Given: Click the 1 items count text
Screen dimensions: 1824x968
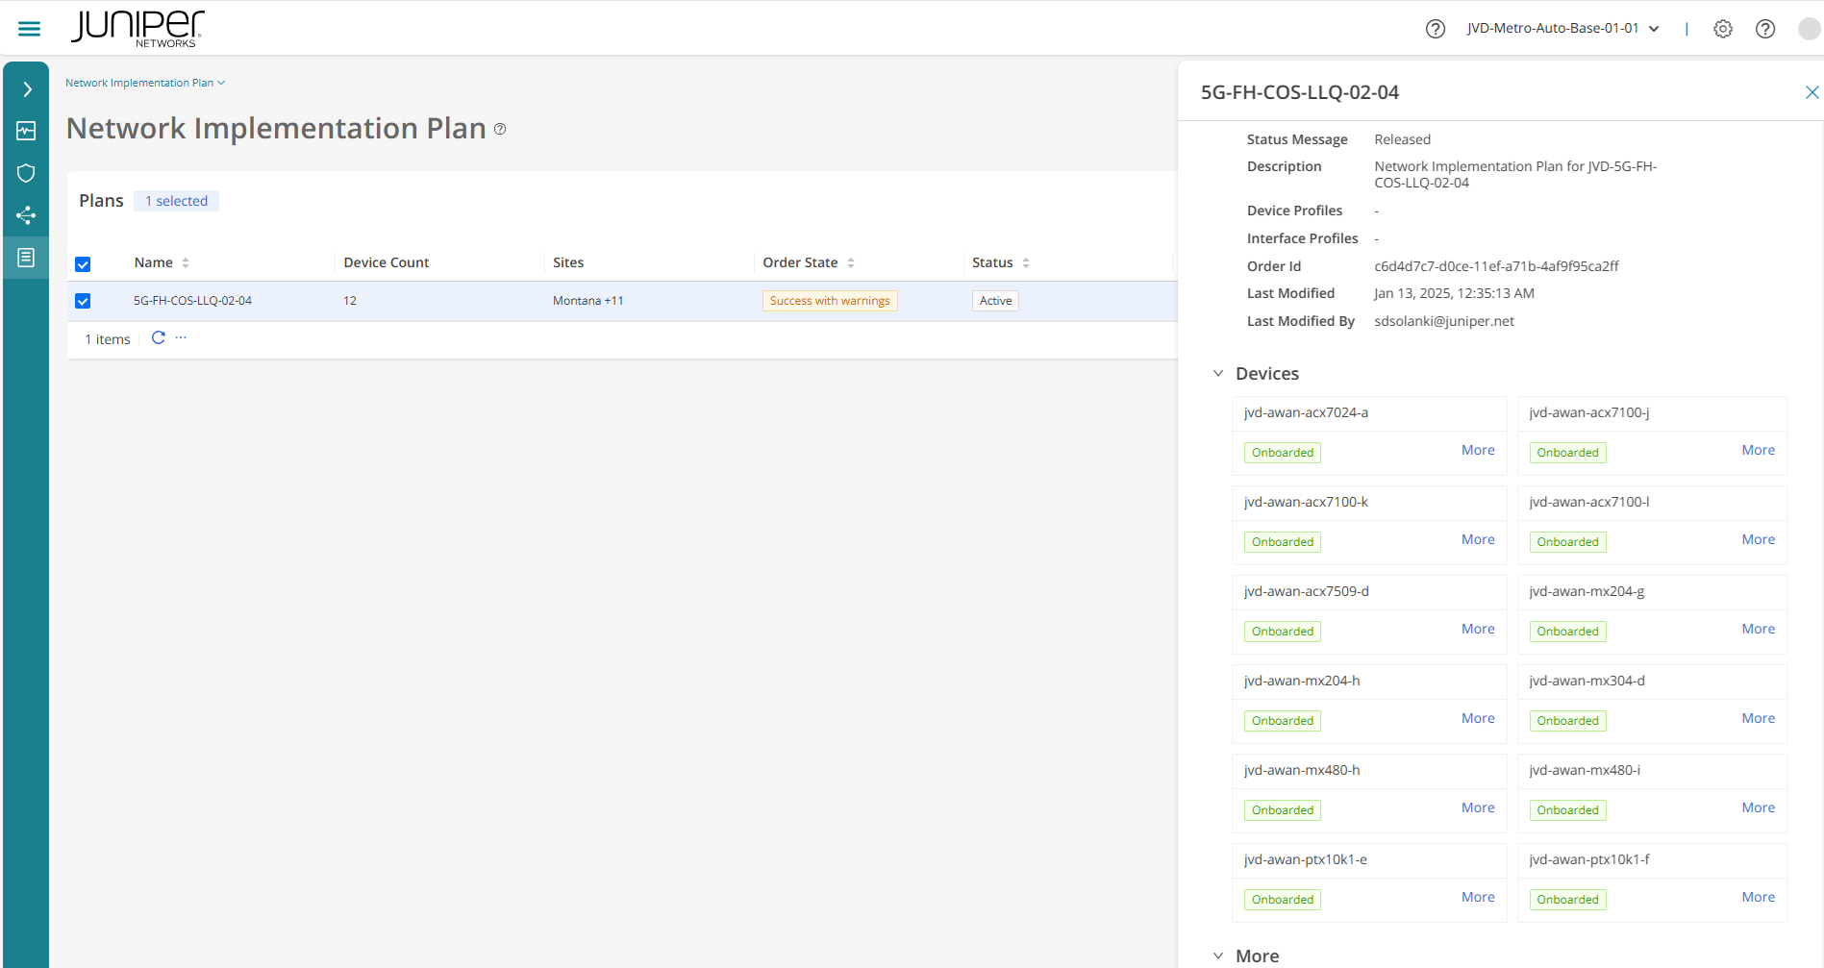Looking at the screenshot, I should tap(108, 339).
